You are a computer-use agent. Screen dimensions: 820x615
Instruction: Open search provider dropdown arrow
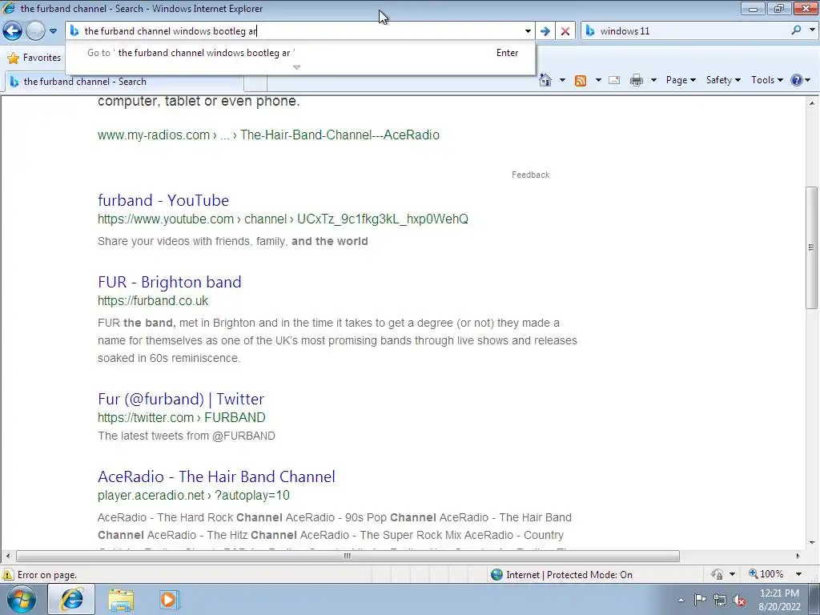812,30
